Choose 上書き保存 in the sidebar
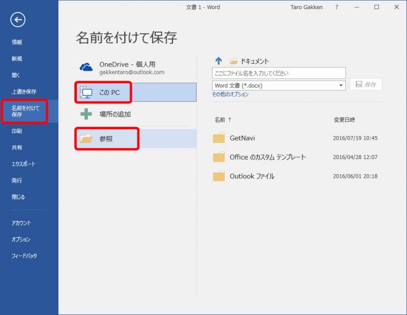The height and width of the screenshot is (315, 407). coord(24,92)
